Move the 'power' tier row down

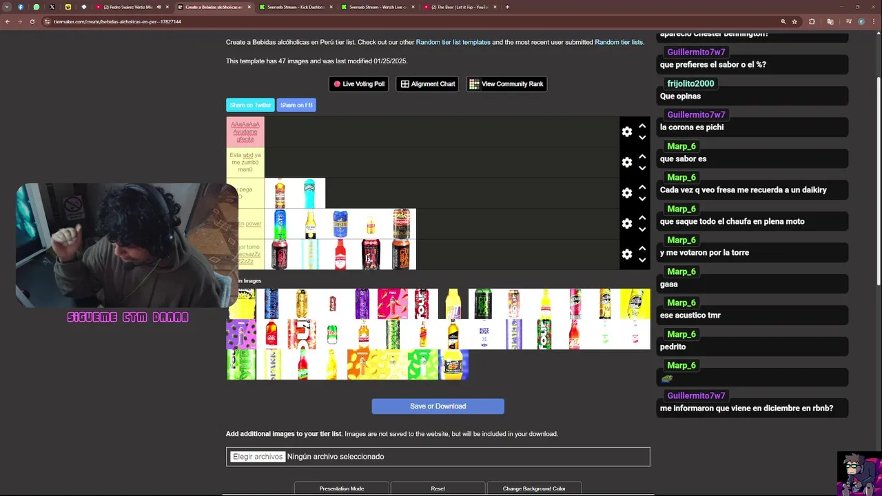pyautogui.click(x=642, y=229)
